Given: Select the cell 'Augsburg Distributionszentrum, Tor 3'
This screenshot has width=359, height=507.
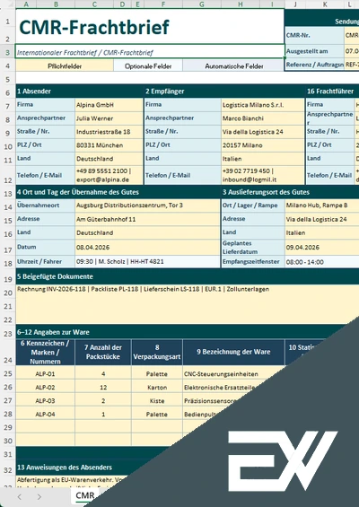Looking at the screenshot, I should tap(147, 205).
